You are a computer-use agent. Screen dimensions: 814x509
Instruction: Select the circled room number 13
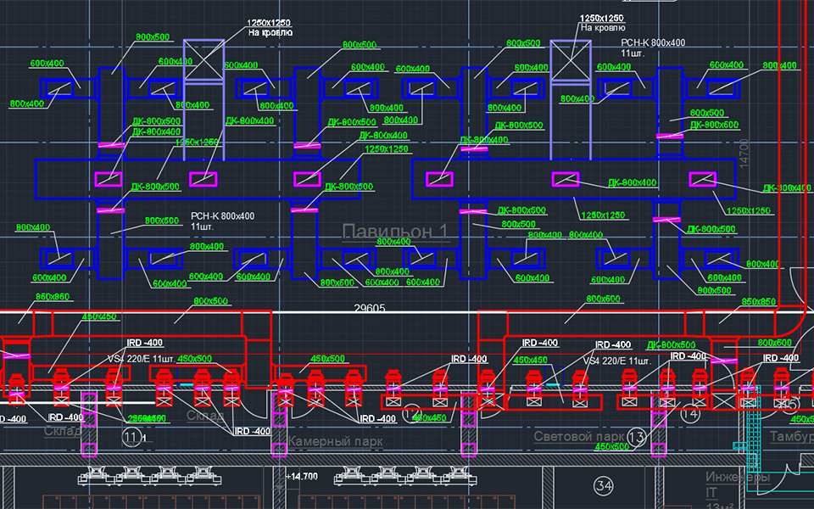[636, 436]
